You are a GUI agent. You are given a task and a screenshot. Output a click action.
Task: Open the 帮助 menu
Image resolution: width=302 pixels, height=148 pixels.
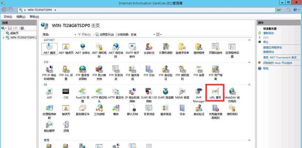34,17
